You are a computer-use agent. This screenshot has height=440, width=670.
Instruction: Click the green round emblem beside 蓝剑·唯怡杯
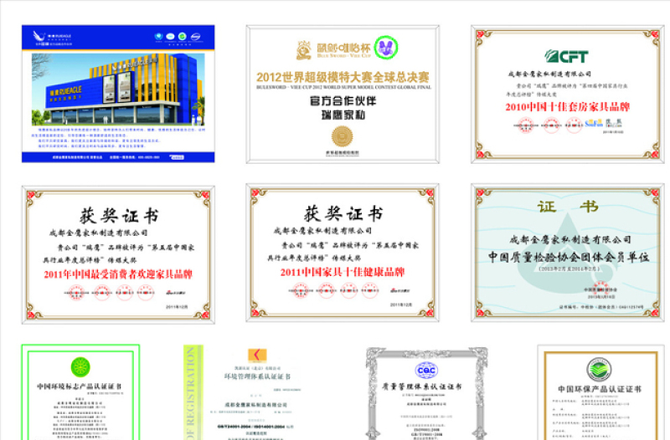point(386,48)
